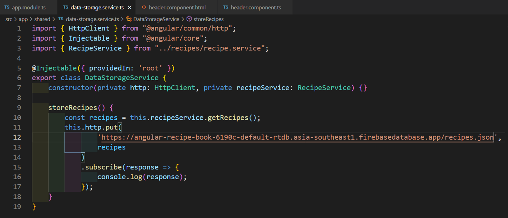Click '.subscribe' on line 15
Image resolution: width=508 pixels, height=218 pixels.
101,167
